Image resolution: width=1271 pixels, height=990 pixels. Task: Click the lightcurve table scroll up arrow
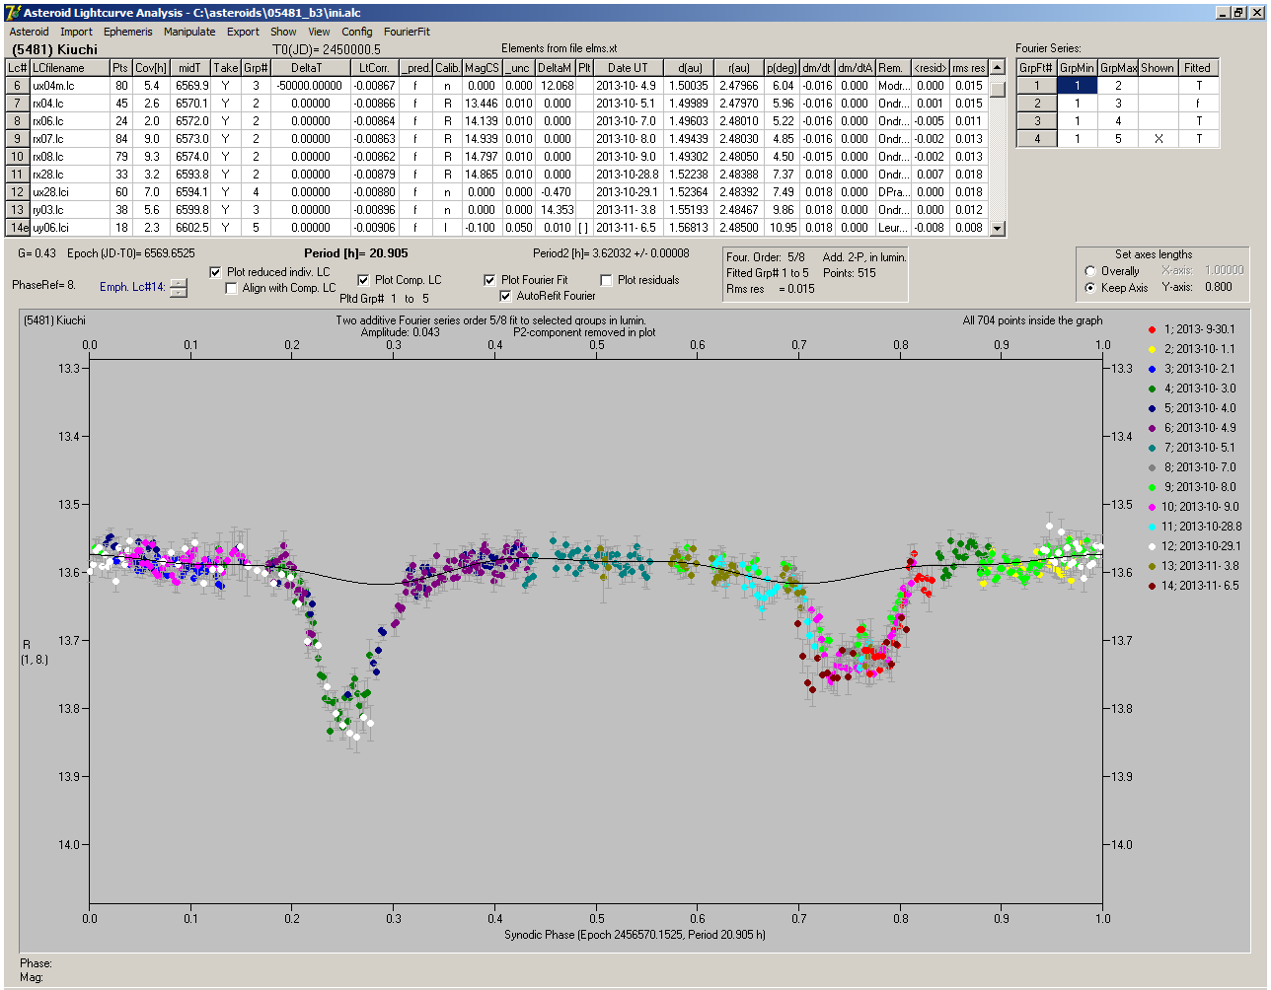click(998, 68)
